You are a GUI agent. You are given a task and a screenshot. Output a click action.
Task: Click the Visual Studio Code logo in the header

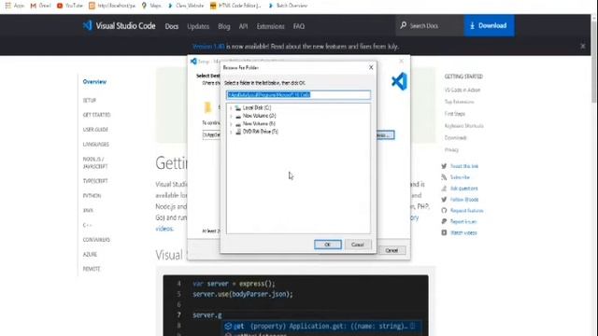click(87, 25)
